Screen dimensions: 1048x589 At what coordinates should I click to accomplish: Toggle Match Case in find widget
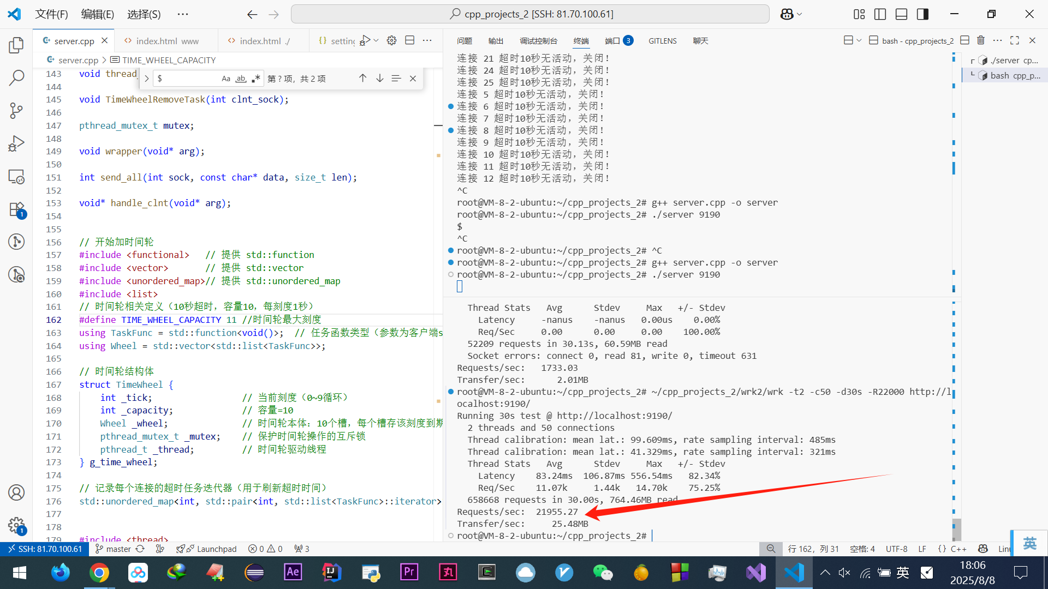(225, 79)
